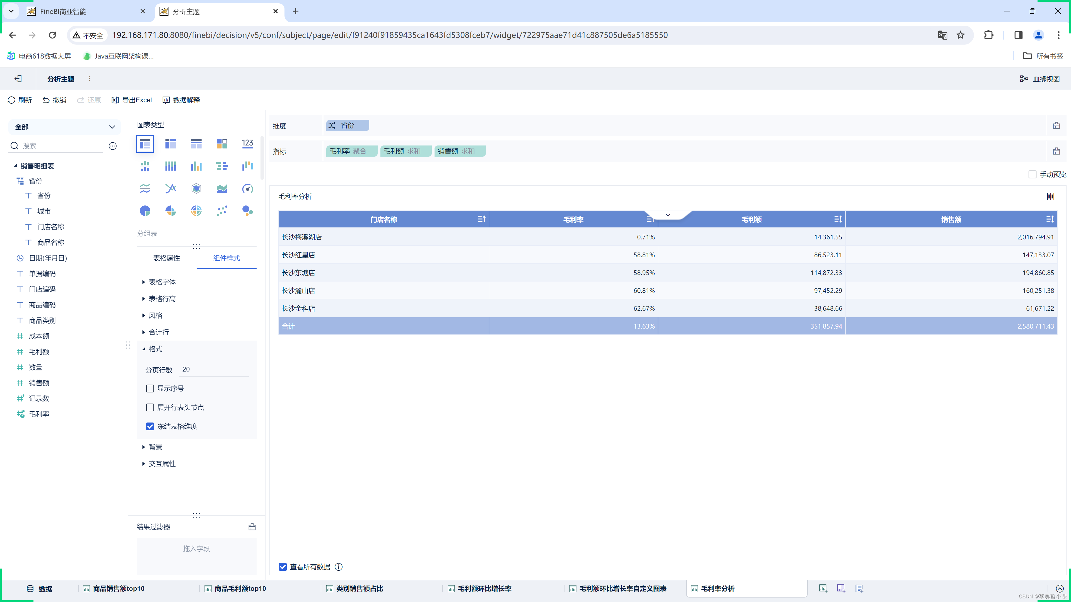
Task: Click the 撤销 undo button
Action: [54, 100]
